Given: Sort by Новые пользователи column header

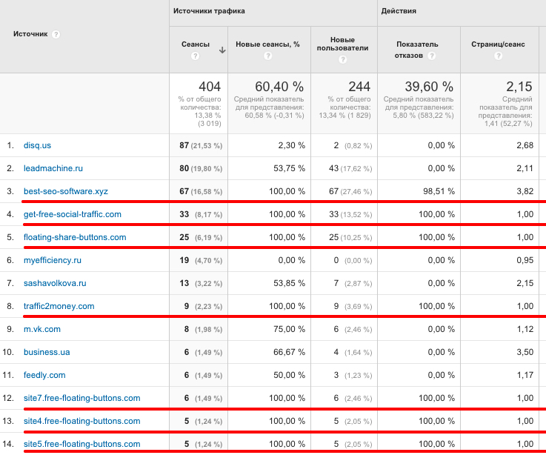Looking at the screenshot, I should 342,44.
